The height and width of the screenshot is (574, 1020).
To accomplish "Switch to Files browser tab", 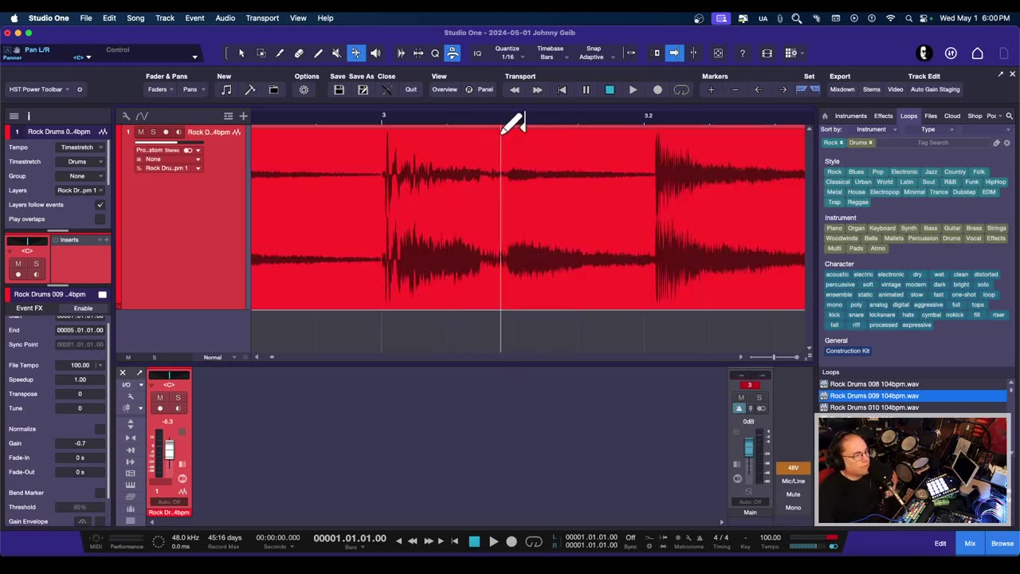I will [x=931, y=116].
